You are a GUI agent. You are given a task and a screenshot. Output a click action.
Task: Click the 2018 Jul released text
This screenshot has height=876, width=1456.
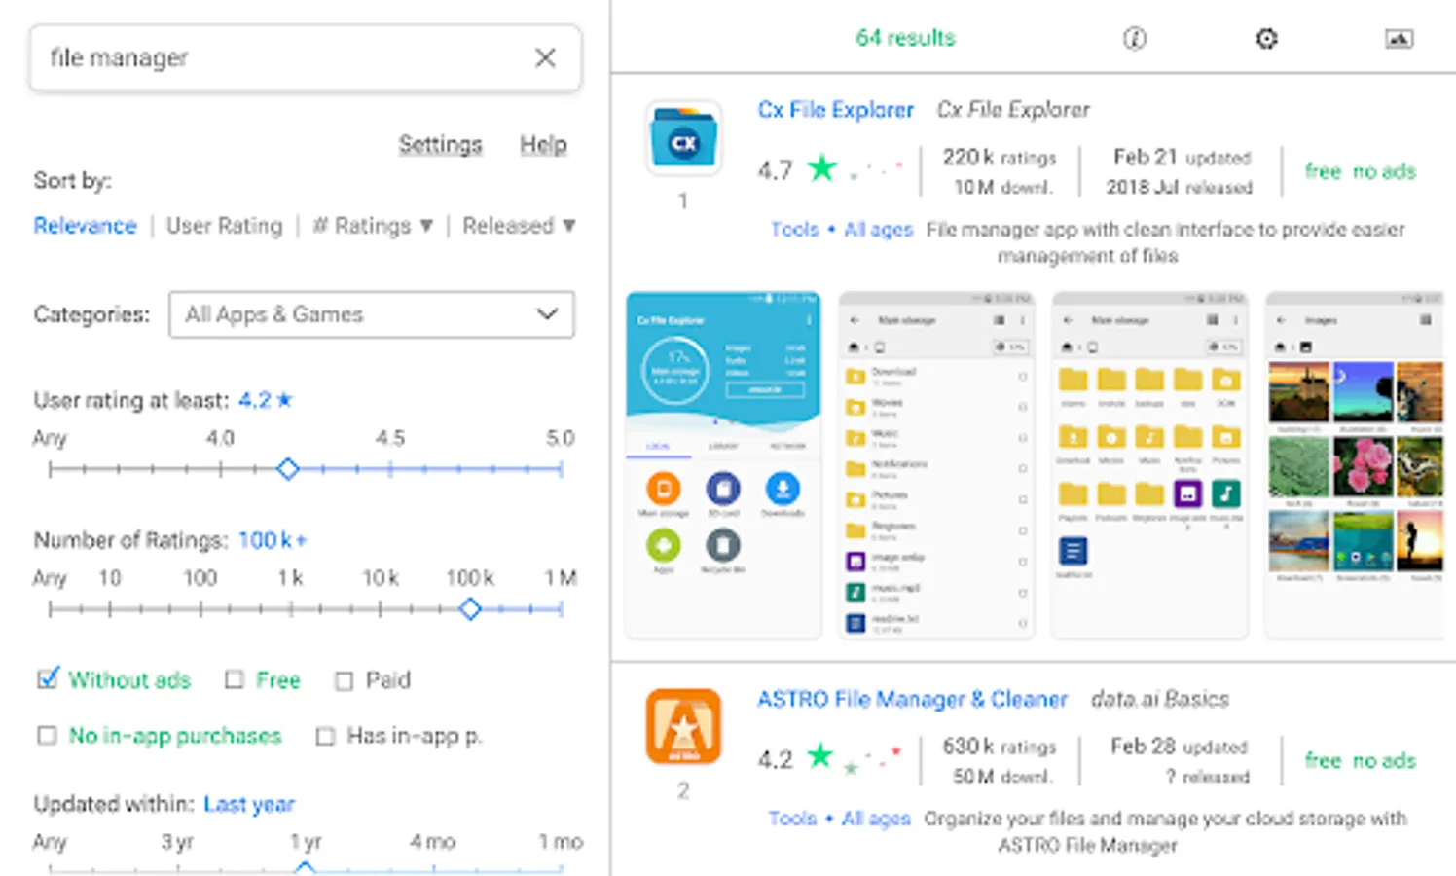tap(1179, 187)
